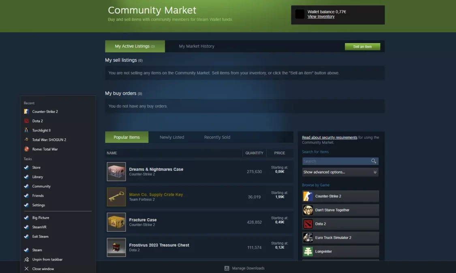This screenshot has width=456, height=273.
Task: Click Unpin from taskbar icon entry
Action: coord(26,259)
